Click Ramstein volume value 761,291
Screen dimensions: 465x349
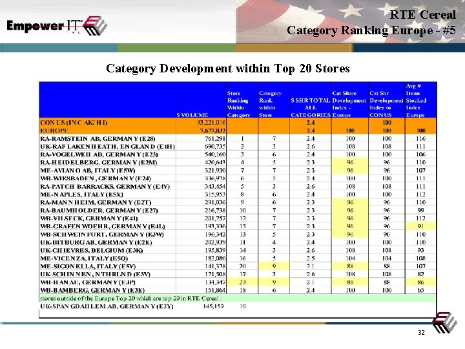click(x=215, y=138)
